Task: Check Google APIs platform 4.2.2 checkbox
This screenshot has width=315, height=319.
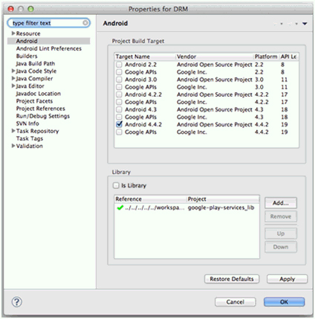Action: tap(119, 102)
